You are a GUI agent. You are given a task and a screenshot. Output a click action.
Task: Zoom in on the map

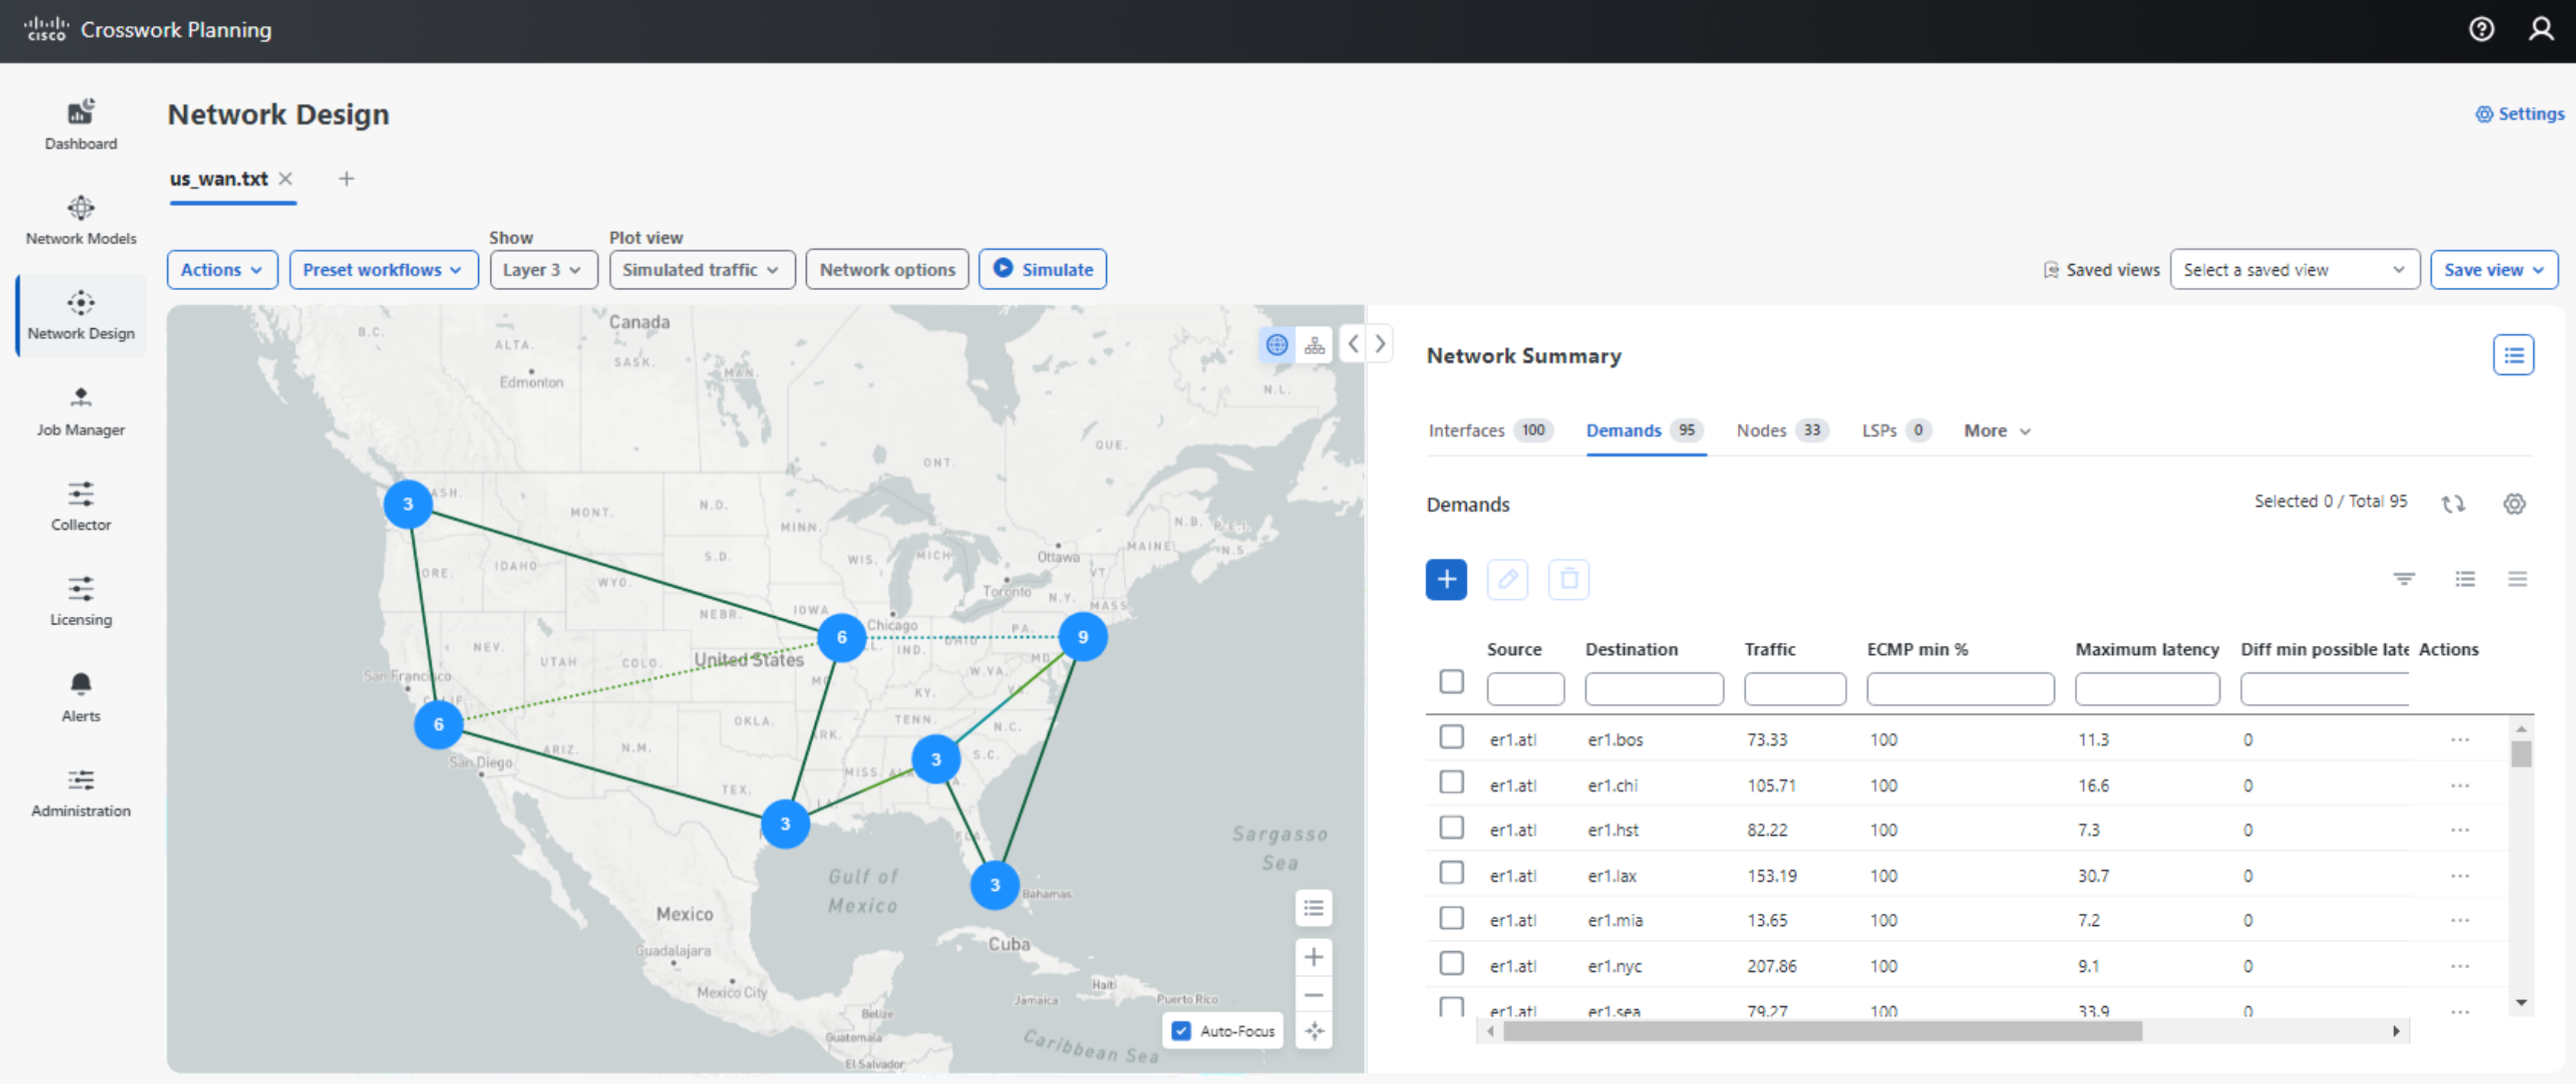1313,956
